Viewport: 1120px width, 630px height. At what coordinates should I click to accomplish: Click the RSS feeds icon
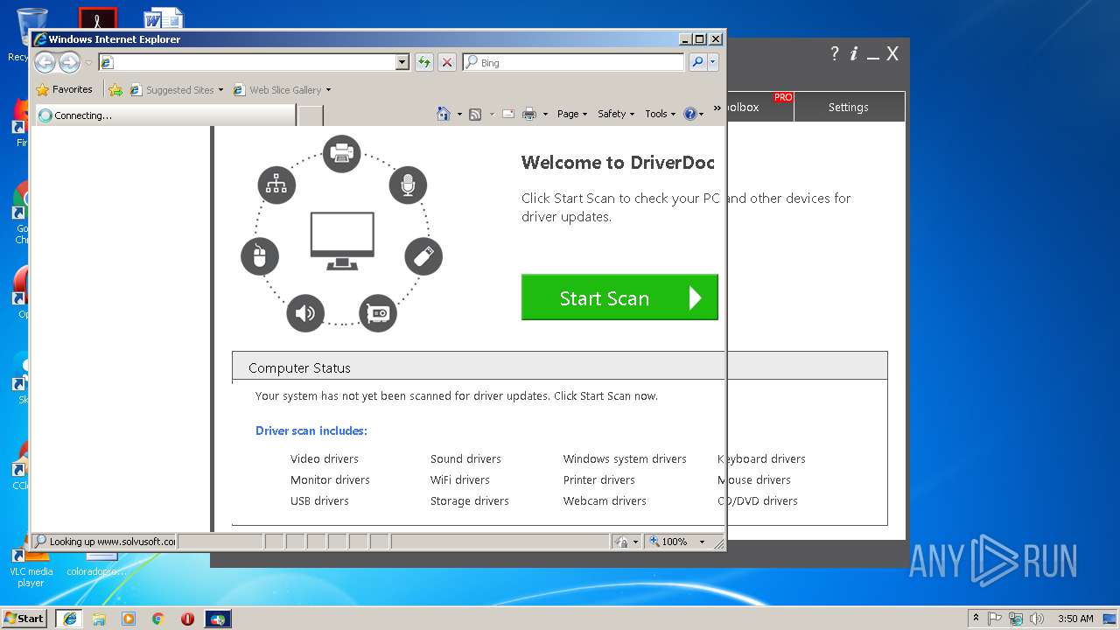[x=475, y=114]
